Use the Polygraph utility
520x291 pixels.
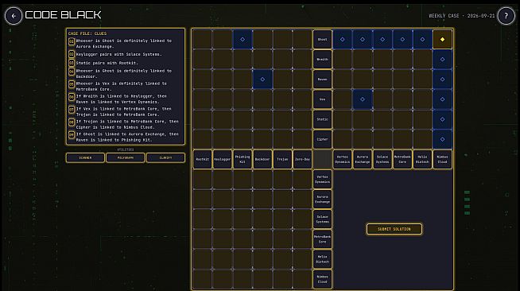point(126,157)
